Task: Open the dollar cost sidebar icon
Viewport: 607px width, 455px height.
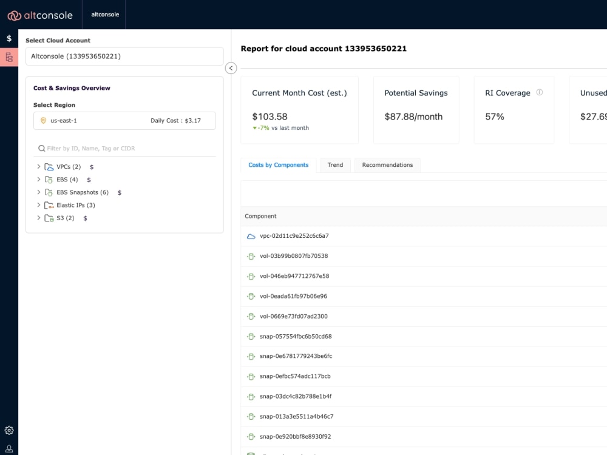Action: point(9,38)
